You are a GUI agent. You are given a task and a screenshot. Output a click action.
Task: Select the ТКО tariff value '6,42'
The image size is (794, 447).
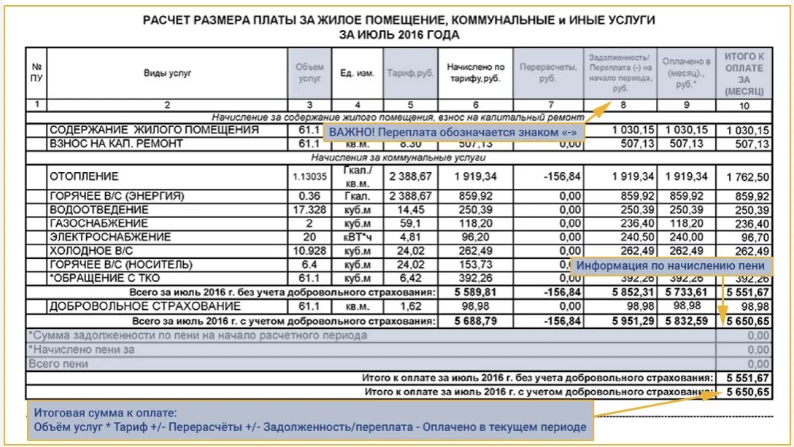coord(411,279)
